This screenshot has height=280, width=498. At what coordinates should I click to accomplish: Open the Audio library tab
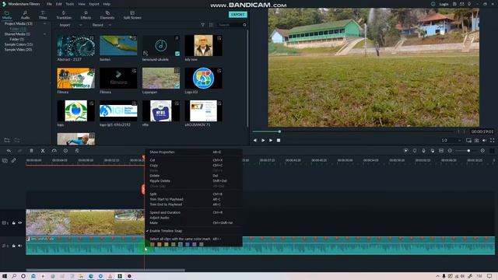pyautogui.click(x=25, y=15)
